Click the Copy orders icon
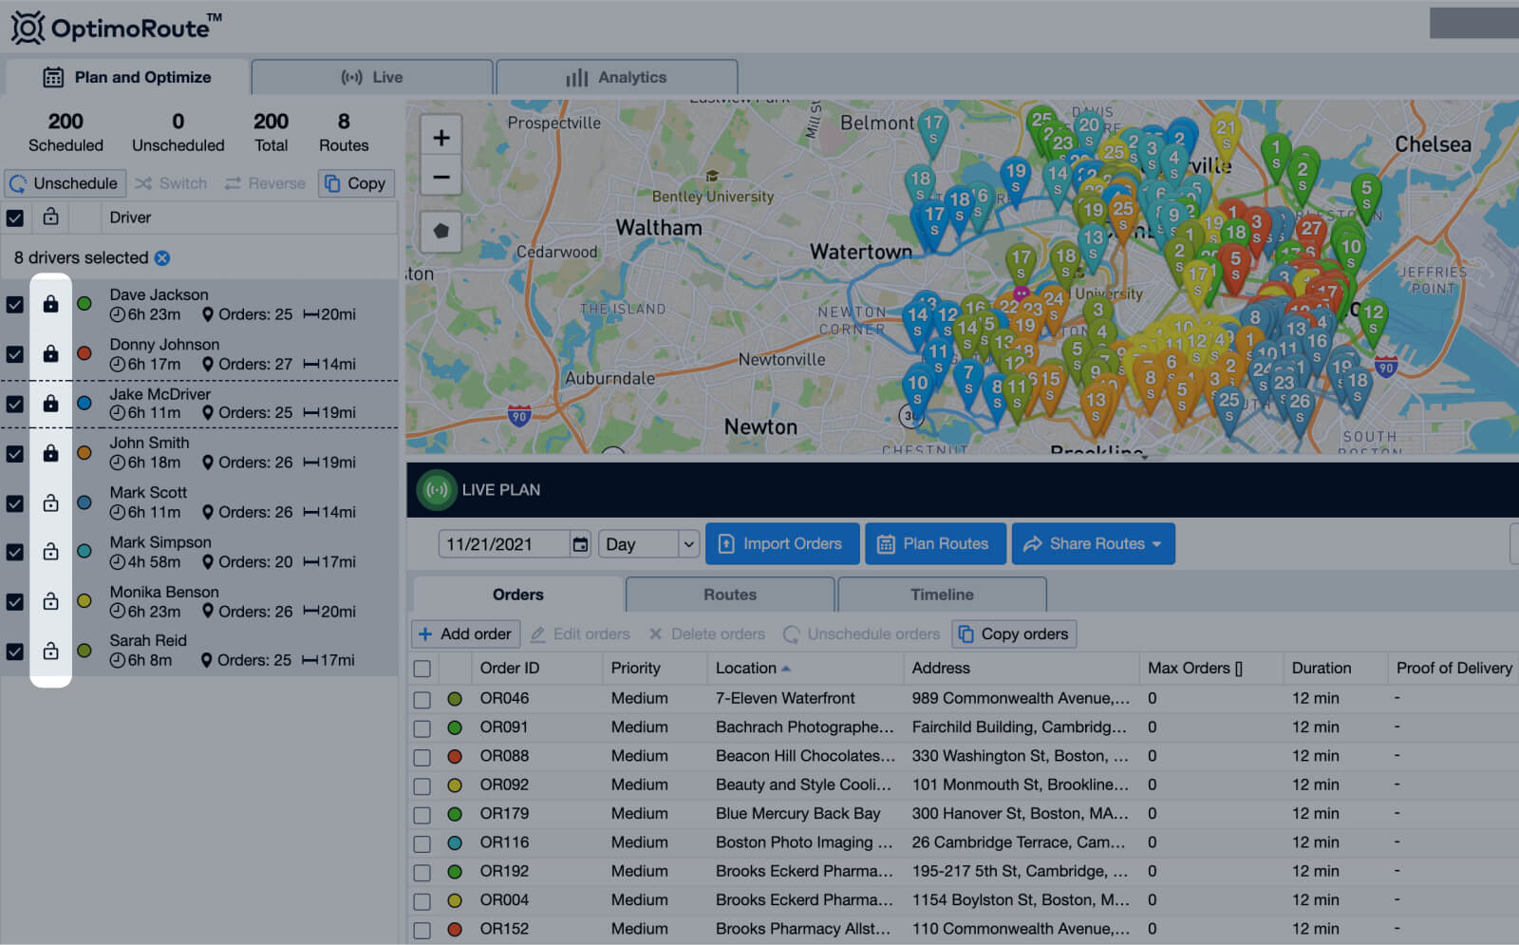The image size is (1519, 945). (966, 633)
